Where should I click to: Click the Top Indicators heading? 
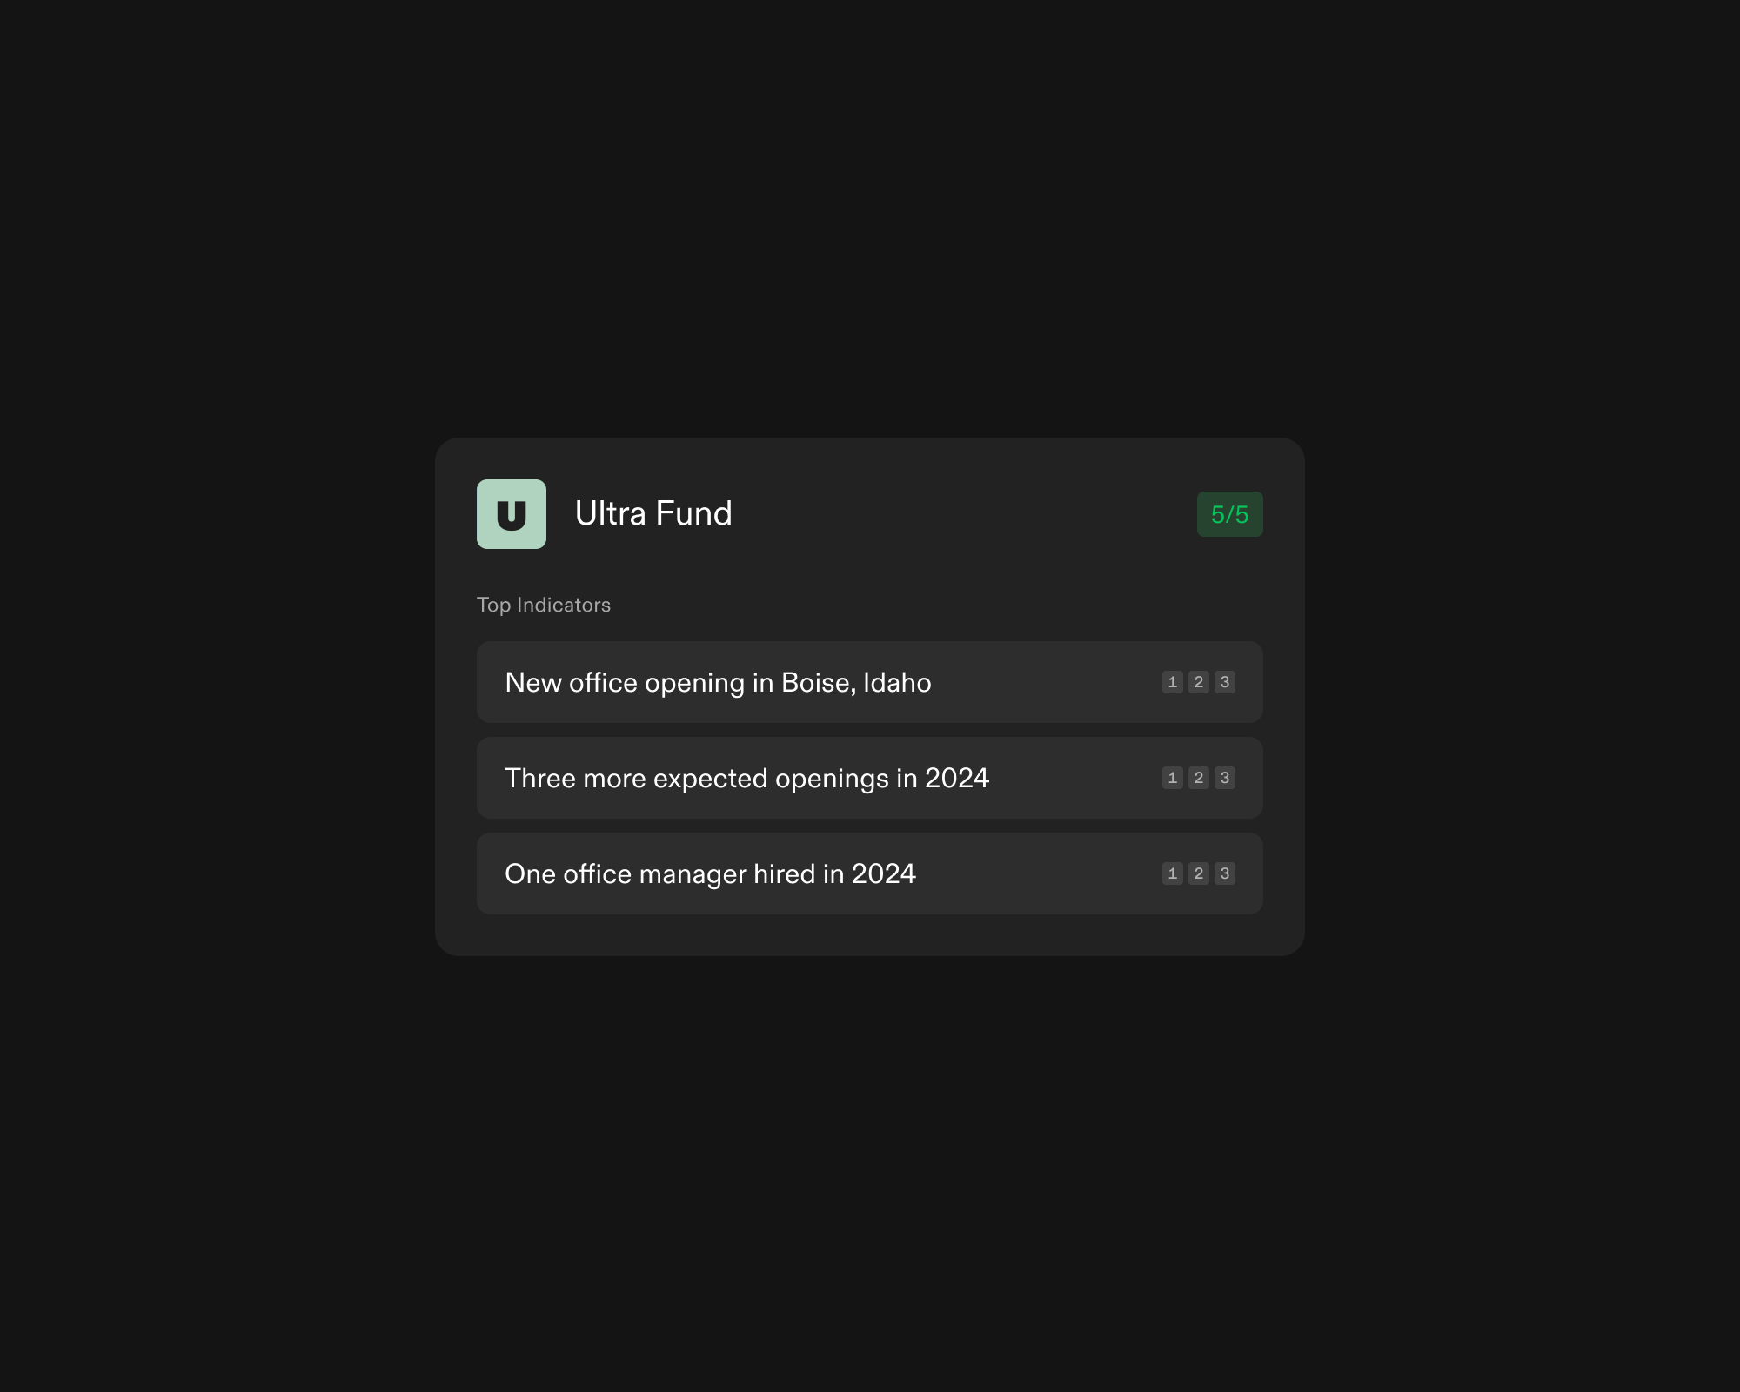pyautogui.click(x=543, y=605)
